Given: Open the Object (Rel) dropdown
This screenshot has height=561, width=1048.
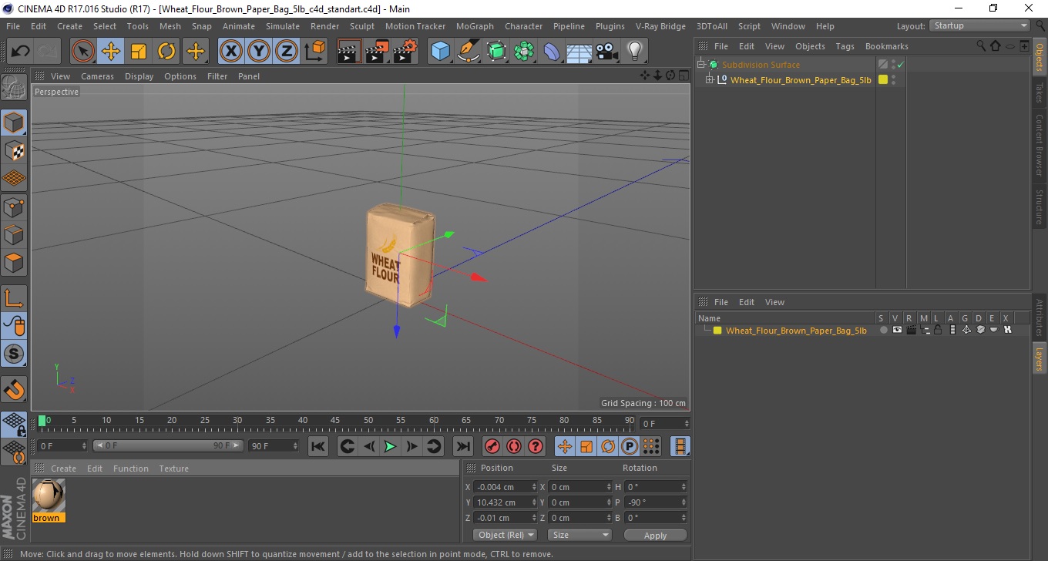Looking at the screenshot, I should [x=506, y=535].
